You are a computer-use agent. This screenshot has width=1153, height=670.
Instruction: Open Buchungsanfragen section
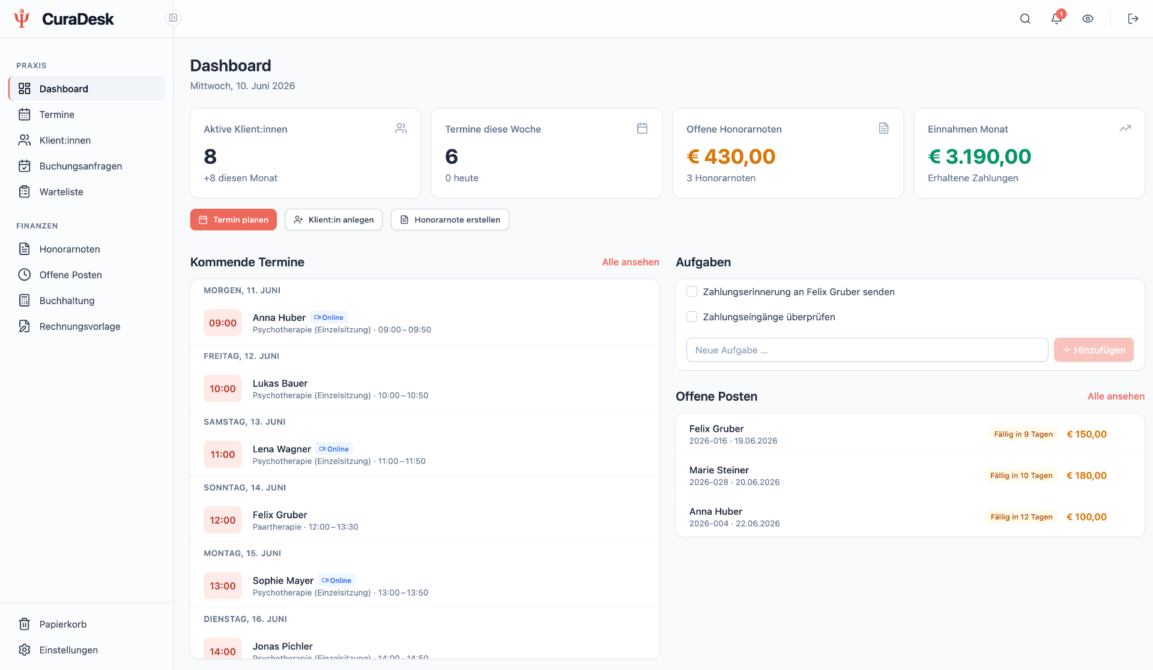(x=87, y=166)
